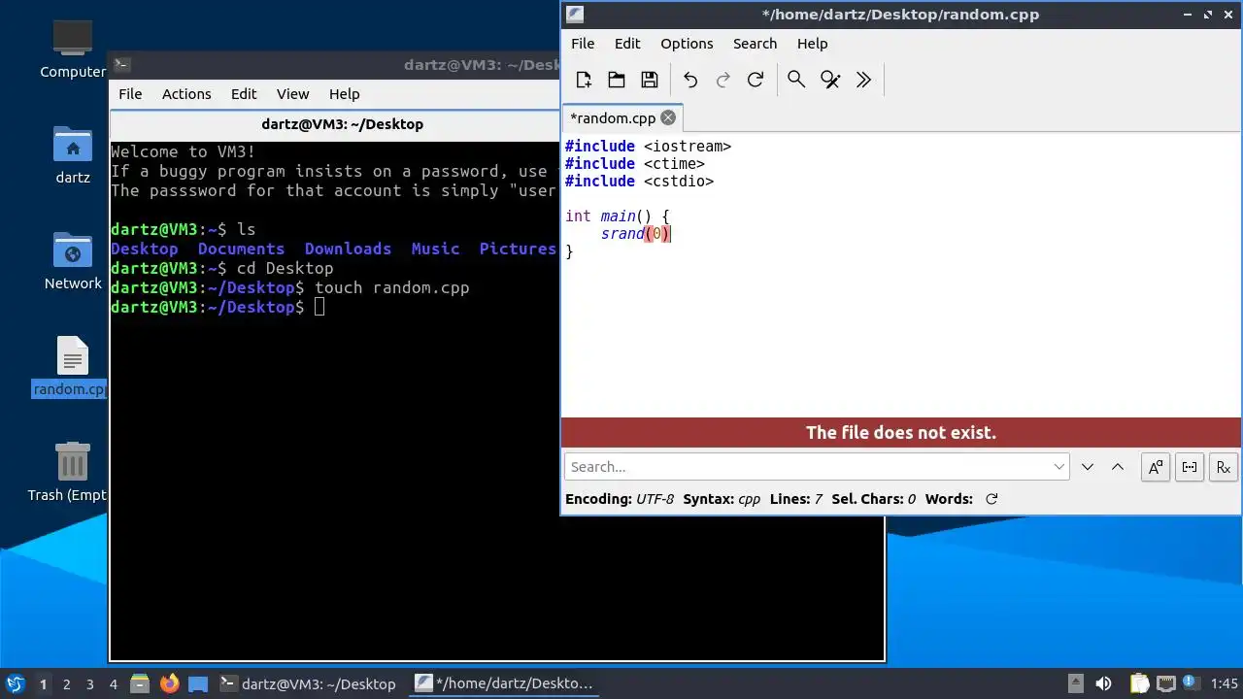
Task: Open the terminal Help menu
Action: tap(344, 94)
